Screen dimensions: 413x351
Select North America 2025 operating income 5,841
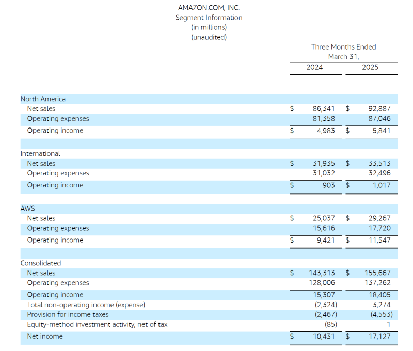[x=381, y=131]
